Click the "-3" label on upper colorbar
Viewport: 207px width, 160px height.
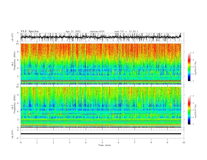click(x=193, y=53)
